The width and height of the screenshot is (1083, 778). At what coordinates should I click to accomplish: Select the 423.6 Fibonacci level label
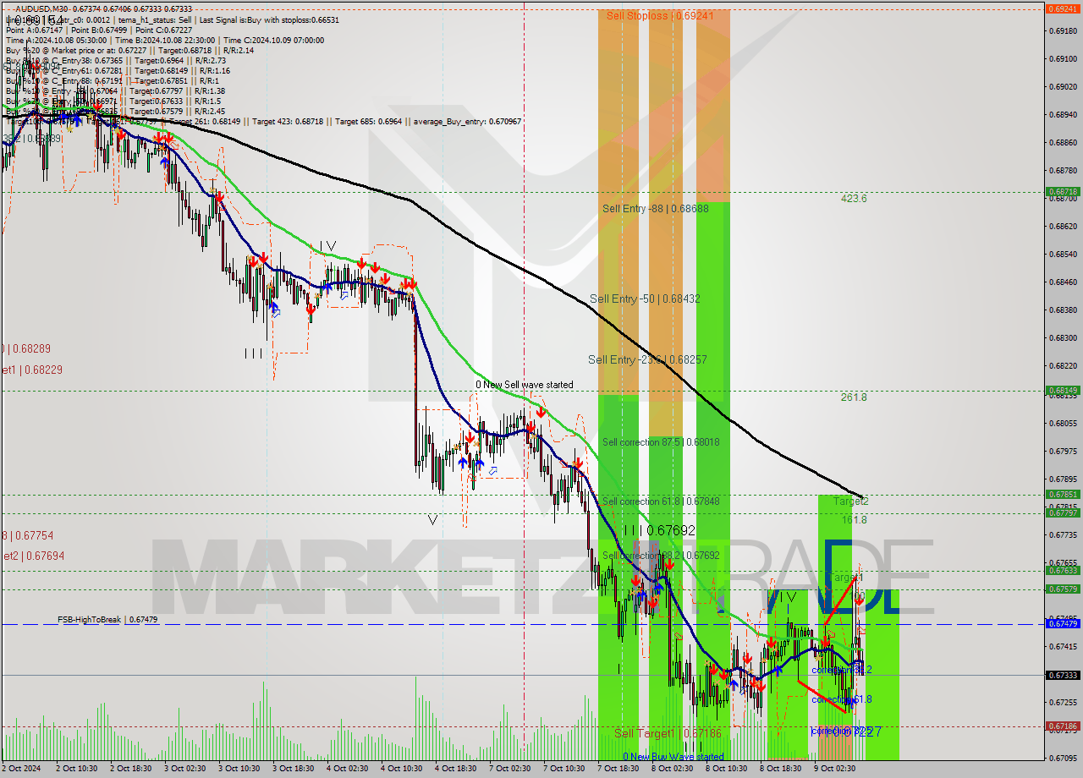point(853,199)
